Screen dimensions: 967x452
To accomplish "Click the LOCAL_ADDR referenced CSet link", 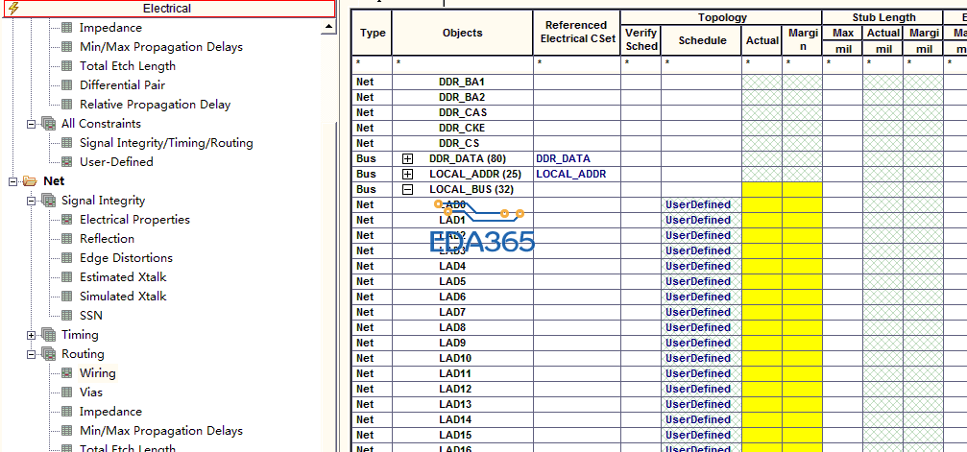I will 570,174.
